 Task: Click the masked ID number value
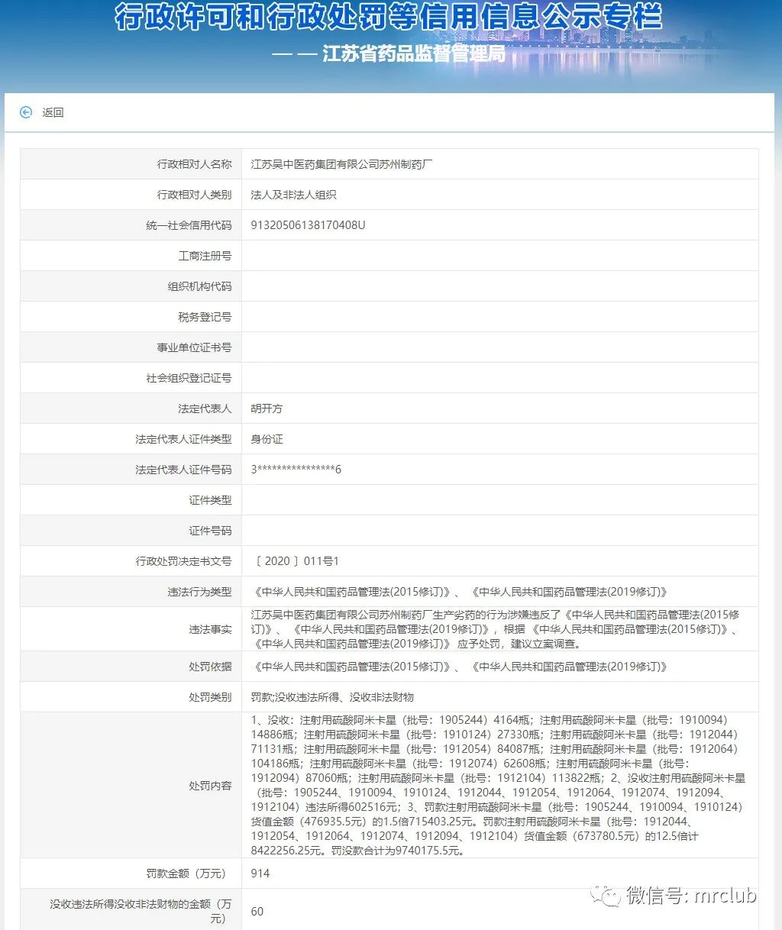[296, 470]
